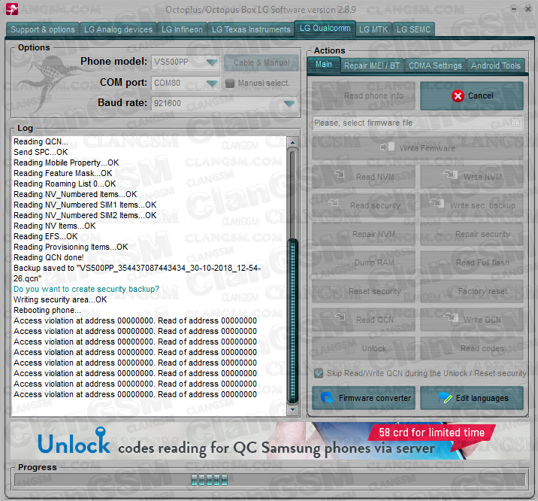This screenshot has height=501, width=538.
Task: Click the Log scroll up arrow
Action: pyautogui.click(x=292, y=142)
